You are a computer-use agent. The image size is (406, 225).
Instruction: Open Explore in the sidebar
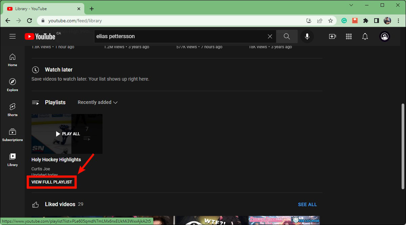13,85
